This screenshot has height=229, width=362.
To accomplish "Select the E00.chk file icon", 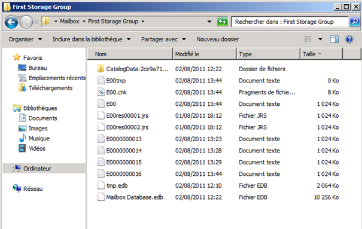I will tap(101, 92).
